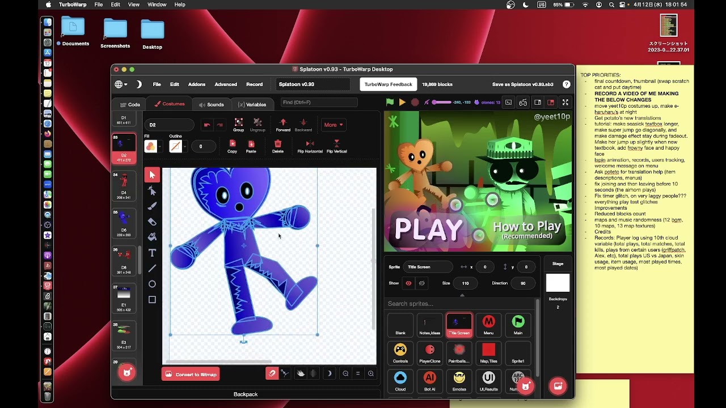Toggle the dark theme moon icon
The height and width of the screenshot is (408, 726).
[x=139, y=84]
